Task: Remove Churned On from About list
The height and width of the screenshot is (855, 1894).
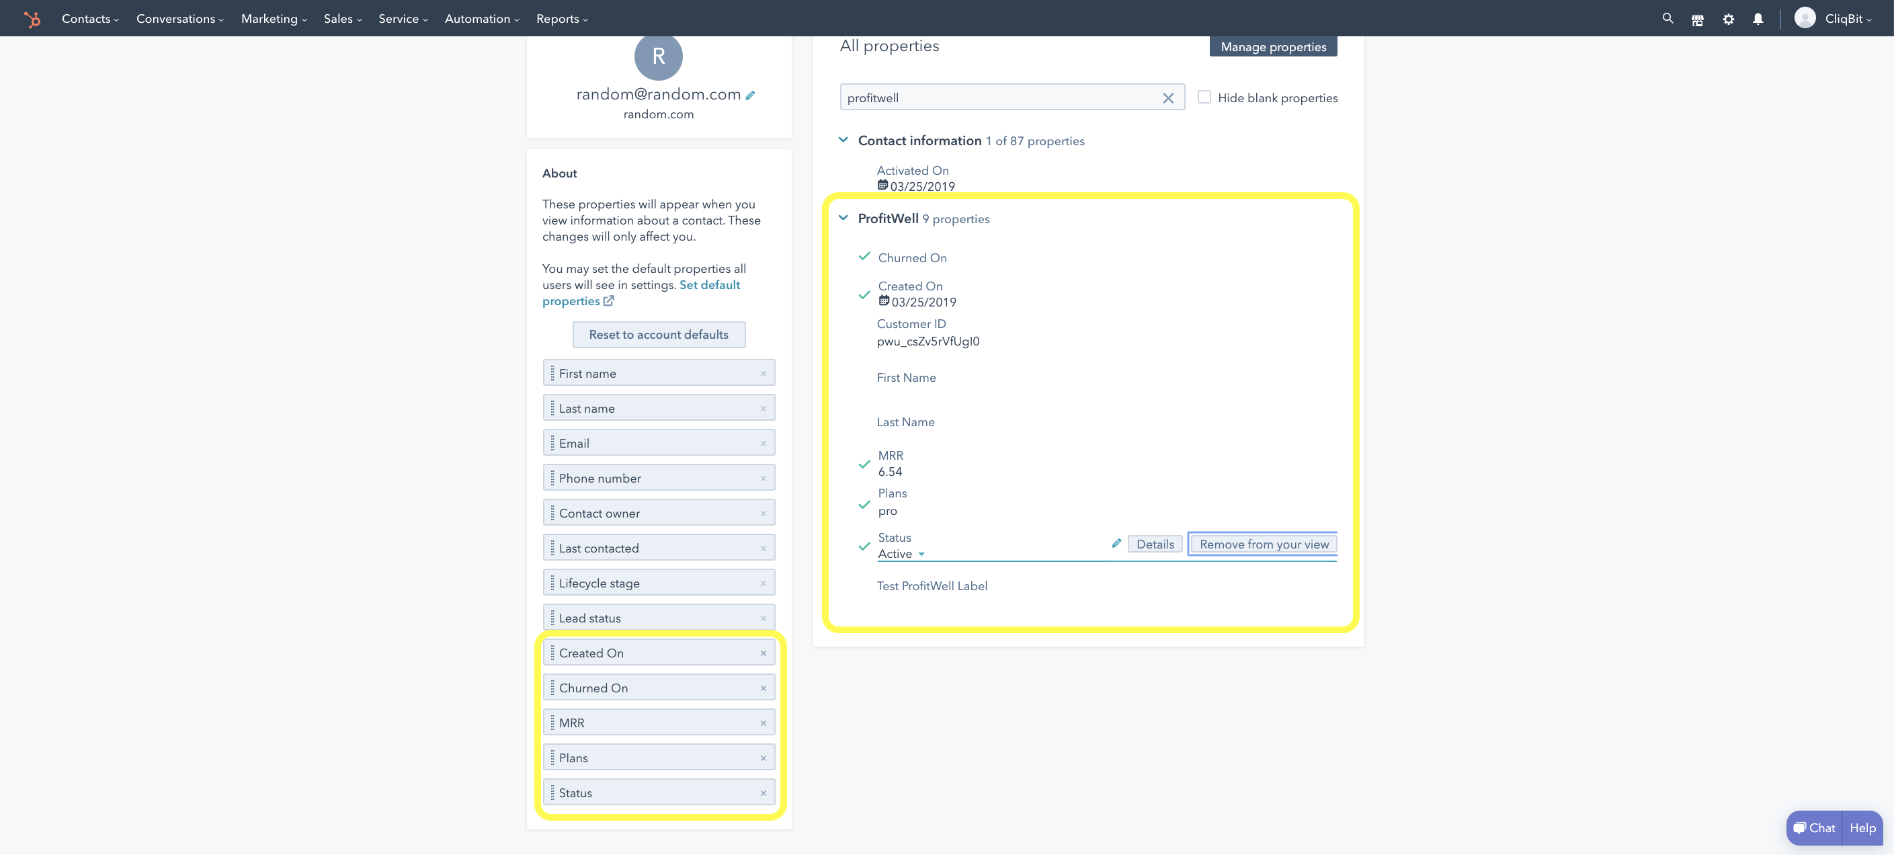Action: (764, 688)
